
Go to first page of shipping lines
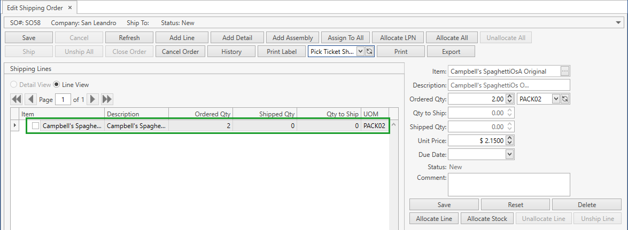(17, 99)
